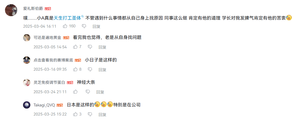Viewport: 303px width, 122px height.
Task: Open the 天生打工圣体 search keyword link
Action: pos(68,18)
